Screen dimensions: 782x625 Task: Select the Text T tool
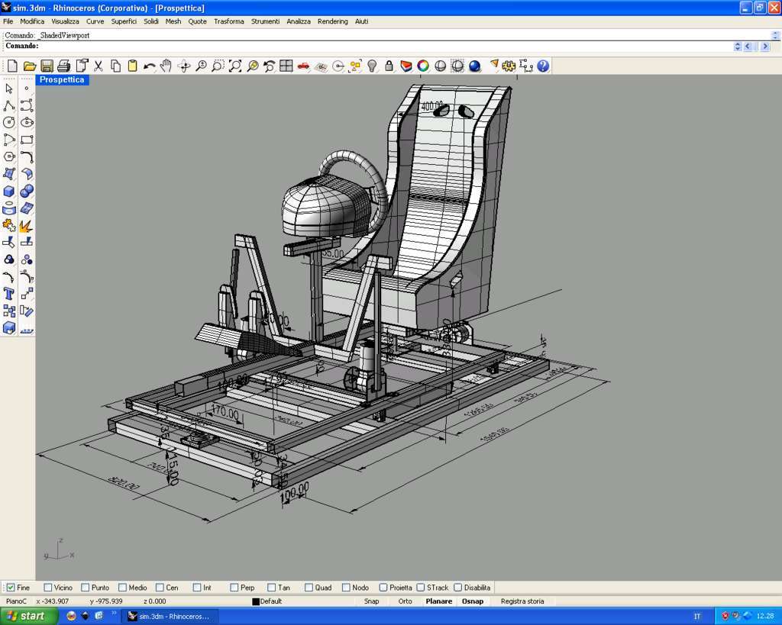coord(9,294)
